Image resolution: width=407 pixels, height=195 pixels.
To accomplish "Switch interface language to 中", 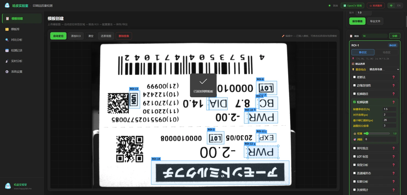I will point(391,6).
